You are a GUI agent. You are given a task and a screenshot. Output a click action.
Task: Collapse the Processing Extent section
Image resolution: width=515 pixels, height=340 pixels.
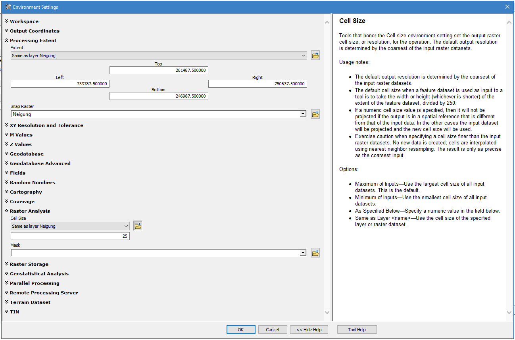(x=33, y=40)
